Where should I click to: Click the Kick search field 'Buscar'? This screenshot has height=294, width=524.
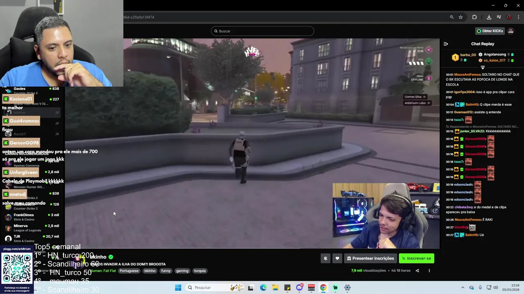pos(262,31)
